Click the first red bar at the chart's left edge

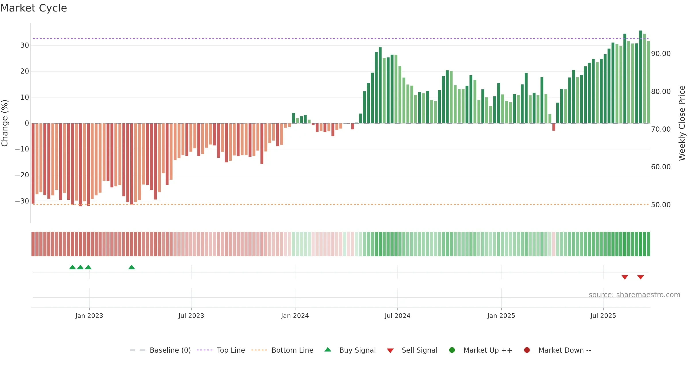tap(33, 164)
